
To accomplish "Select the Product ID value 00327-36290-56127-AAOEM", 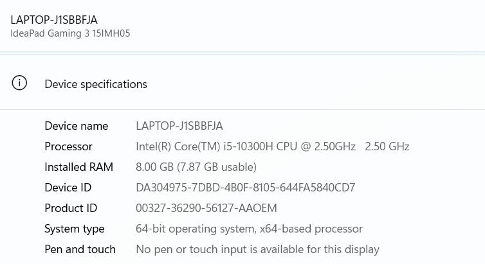I will coord(206,208).
